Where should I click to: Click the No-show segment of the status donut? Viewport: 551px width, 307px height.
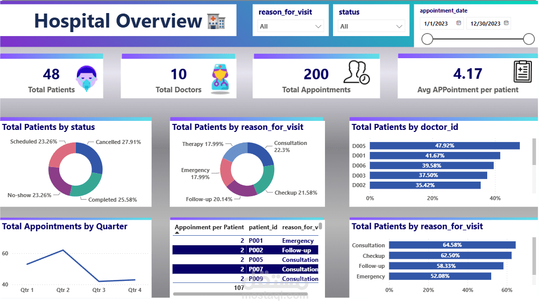[x=57, y=182]
